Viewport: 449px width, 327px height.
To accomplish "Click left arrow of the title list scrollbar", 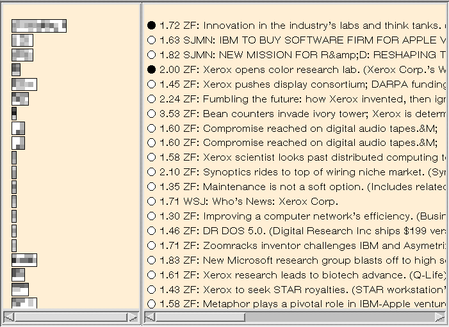I will pos(150,317).
